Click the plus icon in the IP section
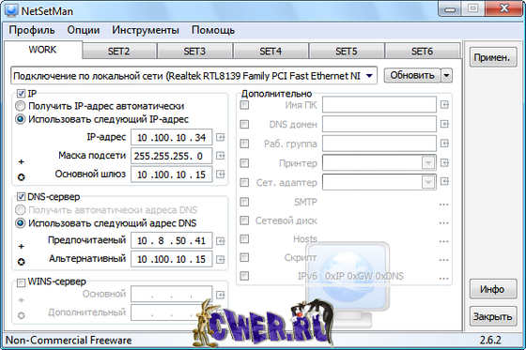The width and height of the screenshot is (526, 350). coord(21,162)
